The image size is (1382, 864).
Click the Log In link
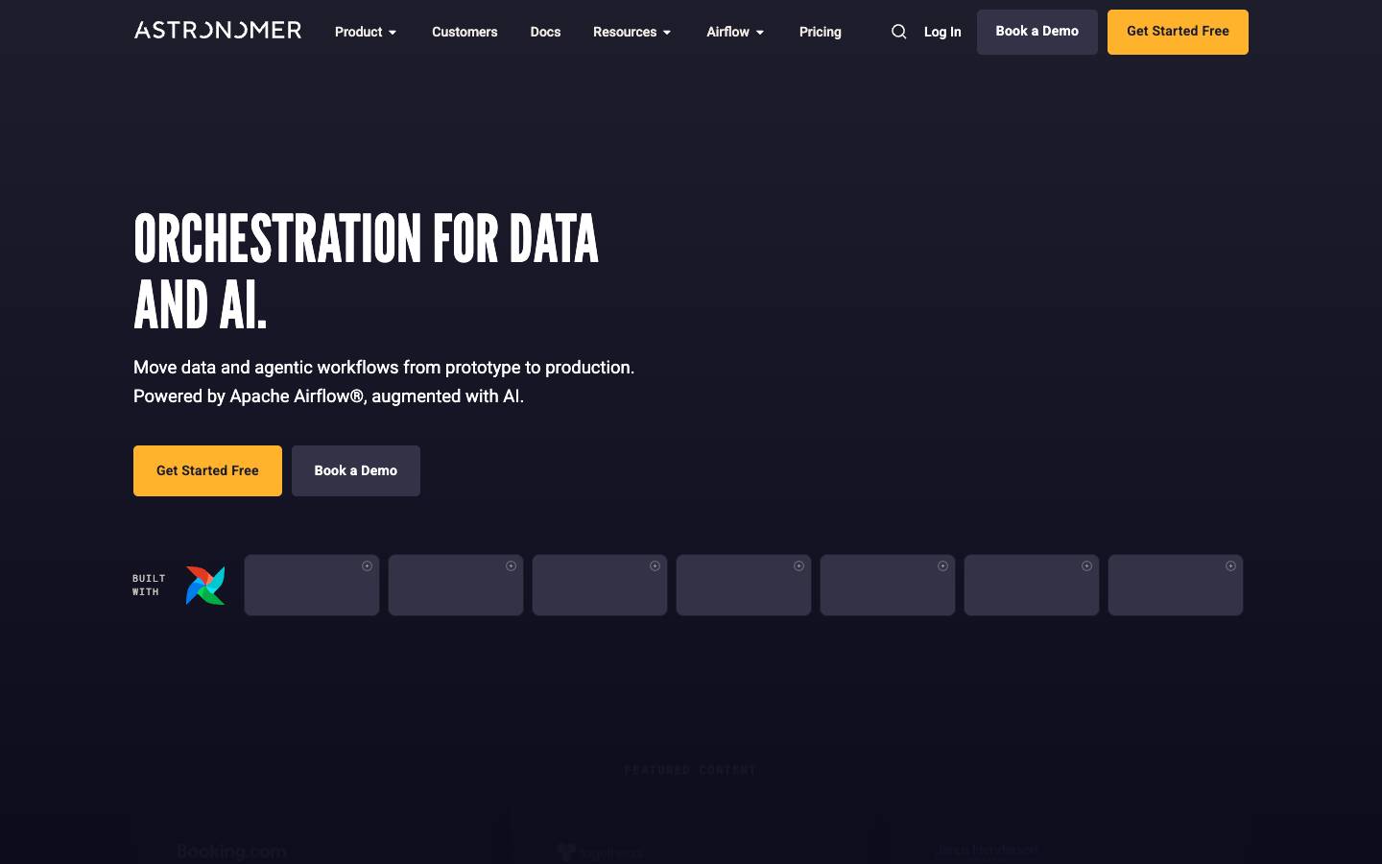pyautogui.click(x=942, y=32)
